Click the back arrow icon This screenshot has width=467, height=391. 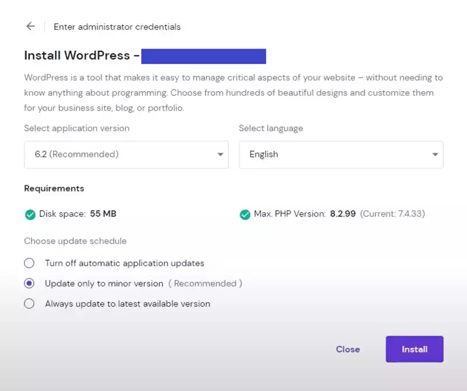click(30, 26)
